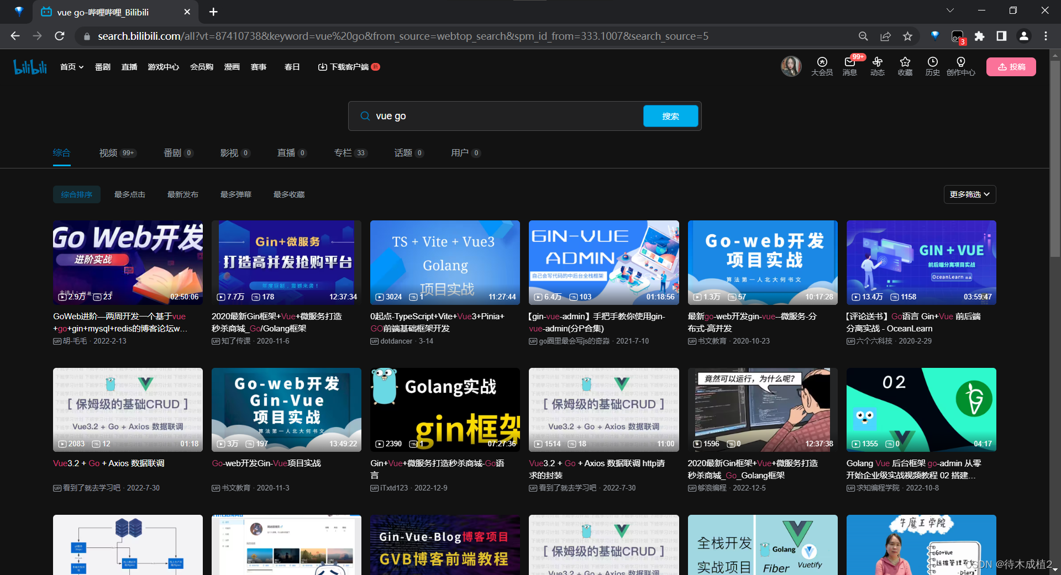Click the share page icon in address bar
The image size is (1061, 575).
pos(885,36)
